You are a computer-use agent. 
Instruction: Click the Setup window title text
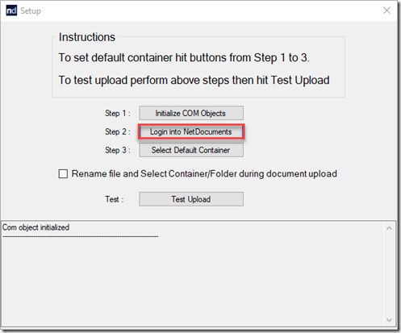tap(31, 11)
